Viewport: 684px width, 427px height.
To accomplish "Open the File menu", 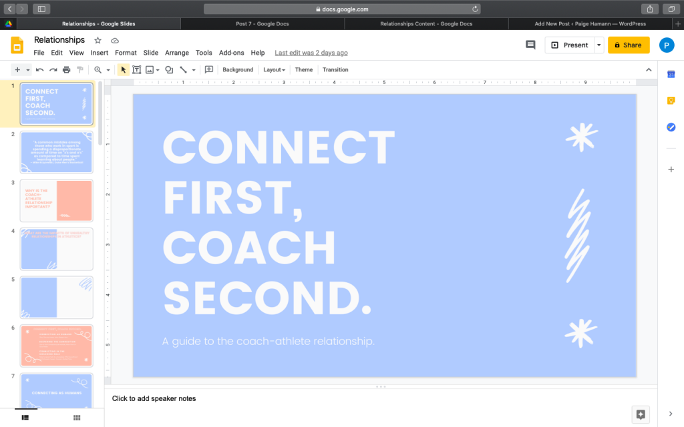I will pos(39,53).
